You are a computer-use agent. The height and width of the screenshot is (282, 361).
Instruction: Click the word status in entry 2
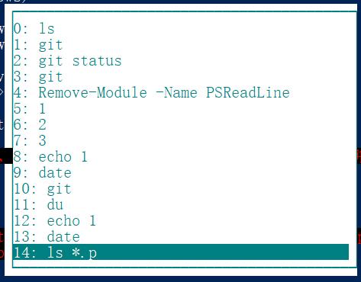point(97,61)
